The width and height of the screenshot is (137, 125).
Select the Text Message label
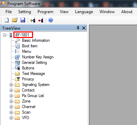(x=33, y=74)
